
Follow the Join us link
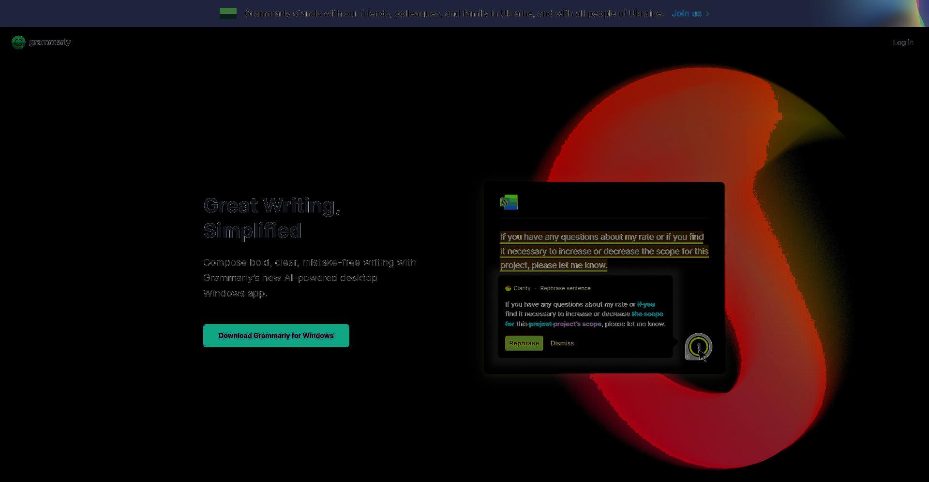point(687,14)
